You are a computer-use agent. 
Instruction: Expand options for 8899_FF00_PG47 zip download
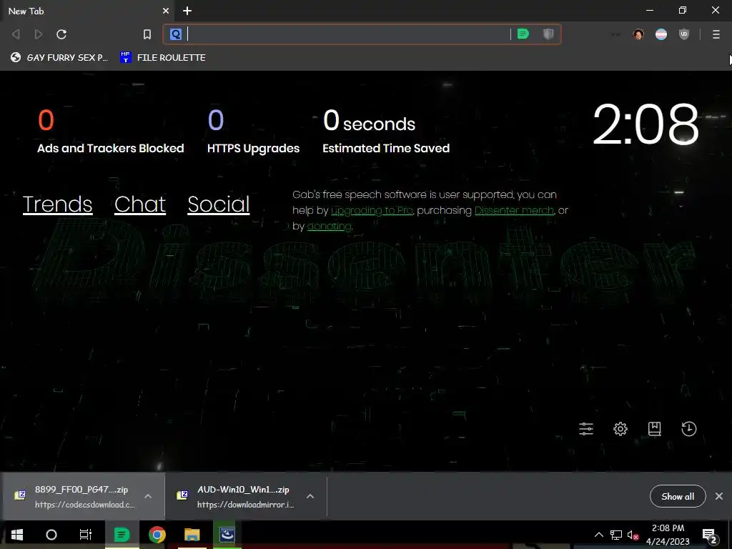148,496
